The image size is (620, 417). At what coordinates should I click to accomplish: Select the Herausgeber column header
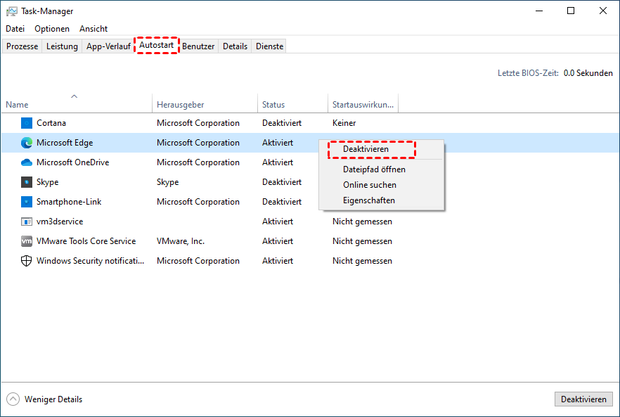[x=181, y=105]
